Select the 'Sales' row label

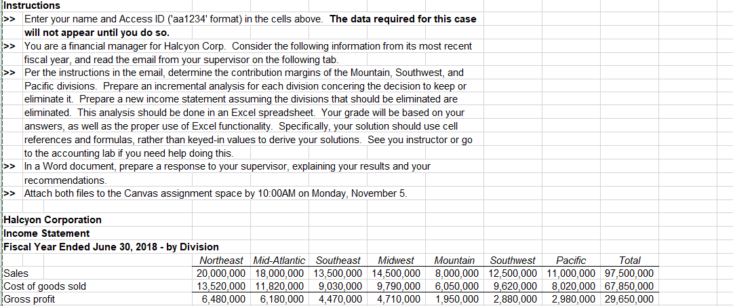16,273
